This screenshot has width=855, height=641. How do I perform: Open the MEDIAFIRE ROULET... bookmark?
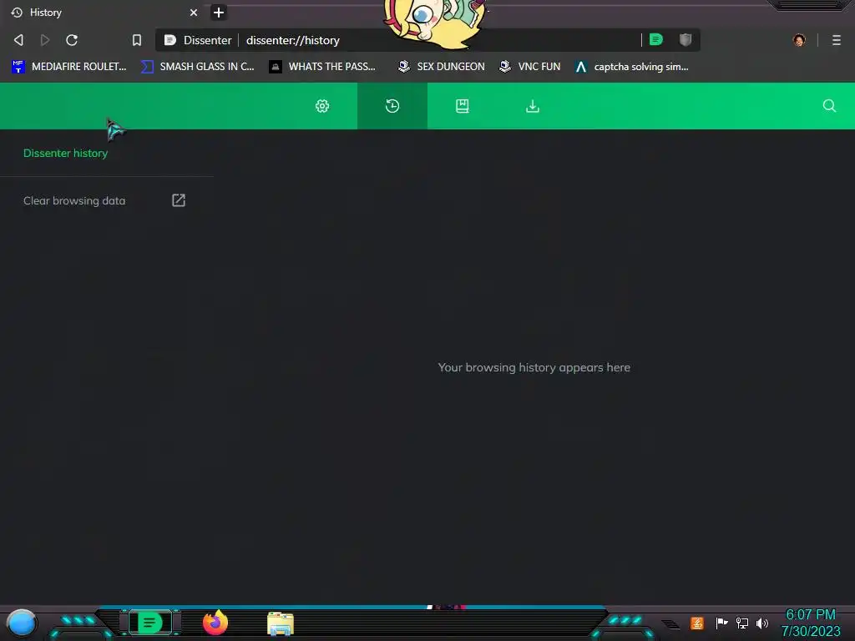coord(69,67)
